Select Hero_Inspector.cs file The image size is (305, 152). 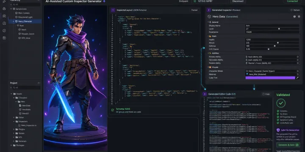pos(27,125)
